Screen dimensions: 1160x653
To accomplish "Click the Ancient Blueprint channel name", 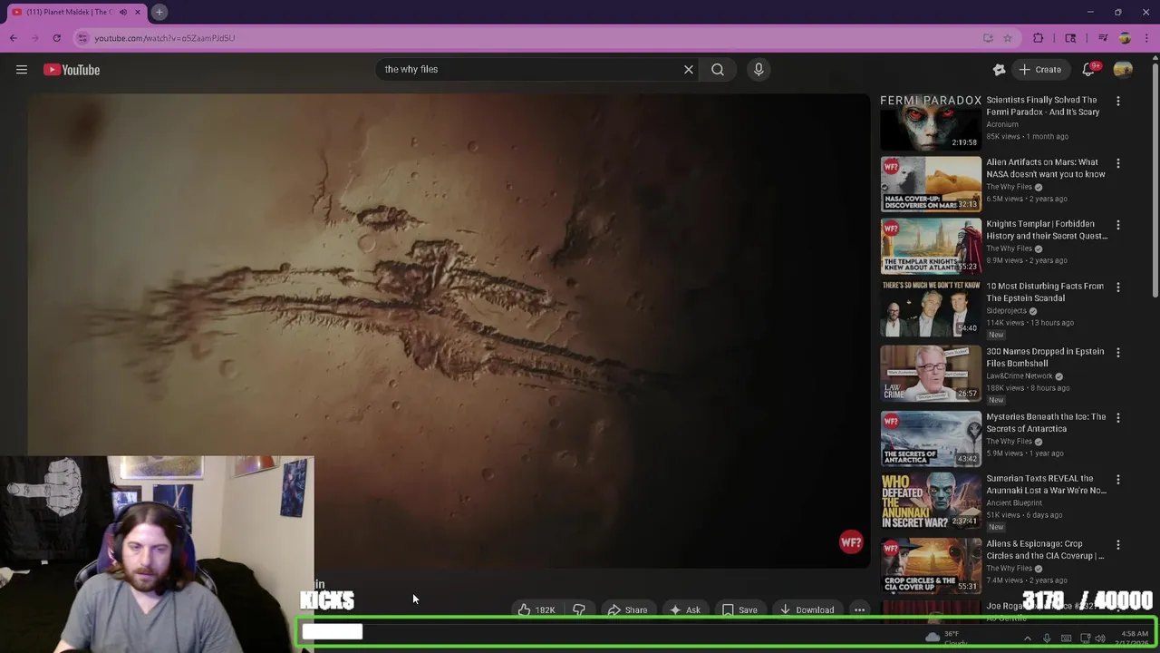I will (x=1014, y=502).
